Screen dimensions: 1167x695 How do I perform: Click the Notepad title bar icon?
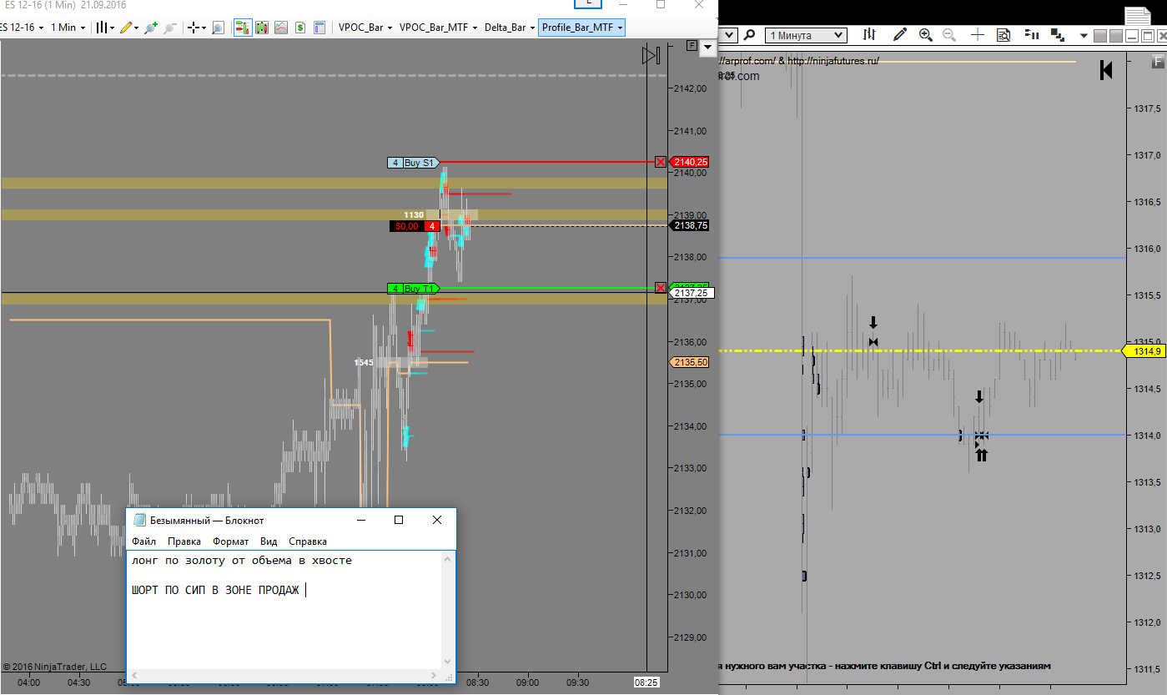pos(139,520)
